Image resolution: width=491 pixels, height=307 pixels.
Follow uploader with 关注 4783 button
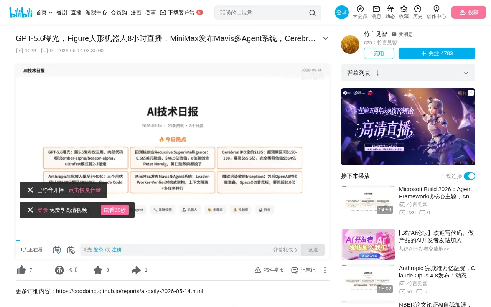(437, 53)
